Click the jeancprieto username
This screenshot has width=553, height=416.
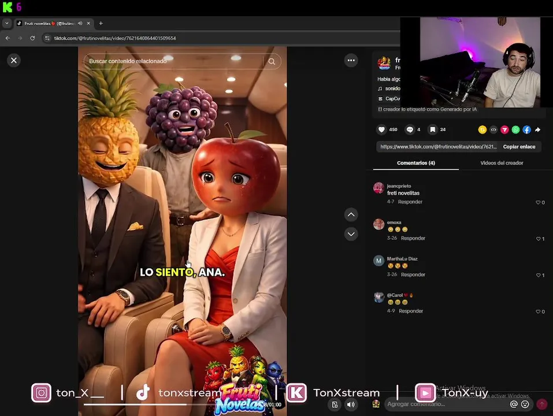click(x=399, y=186)
